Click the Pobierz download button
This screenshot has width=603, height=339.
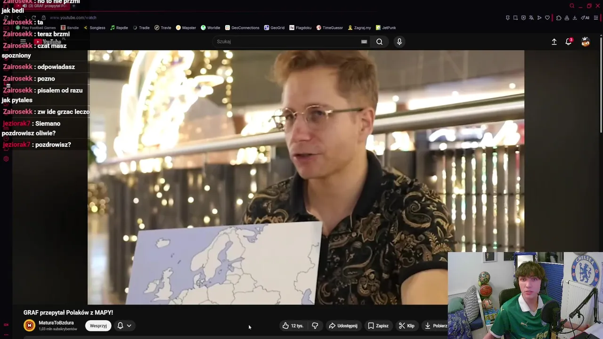coord(435,326)
